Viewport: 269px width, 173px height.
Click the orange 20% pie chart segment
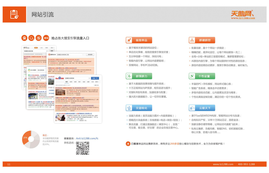pyautogui.click(x=25, y=137)
